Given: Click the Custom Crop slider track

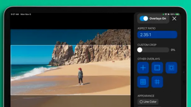Looking at the screenshot, I should click(x=155, y=50).
